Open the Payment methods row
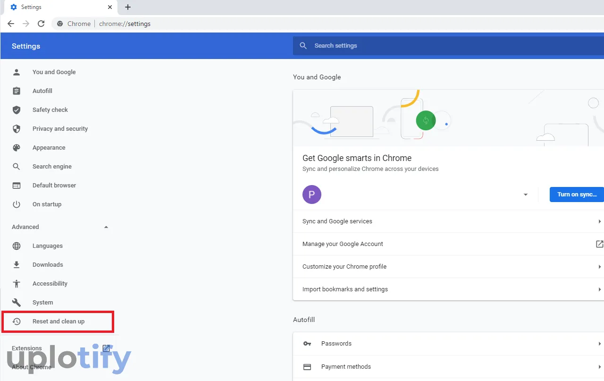 [448, 367]
